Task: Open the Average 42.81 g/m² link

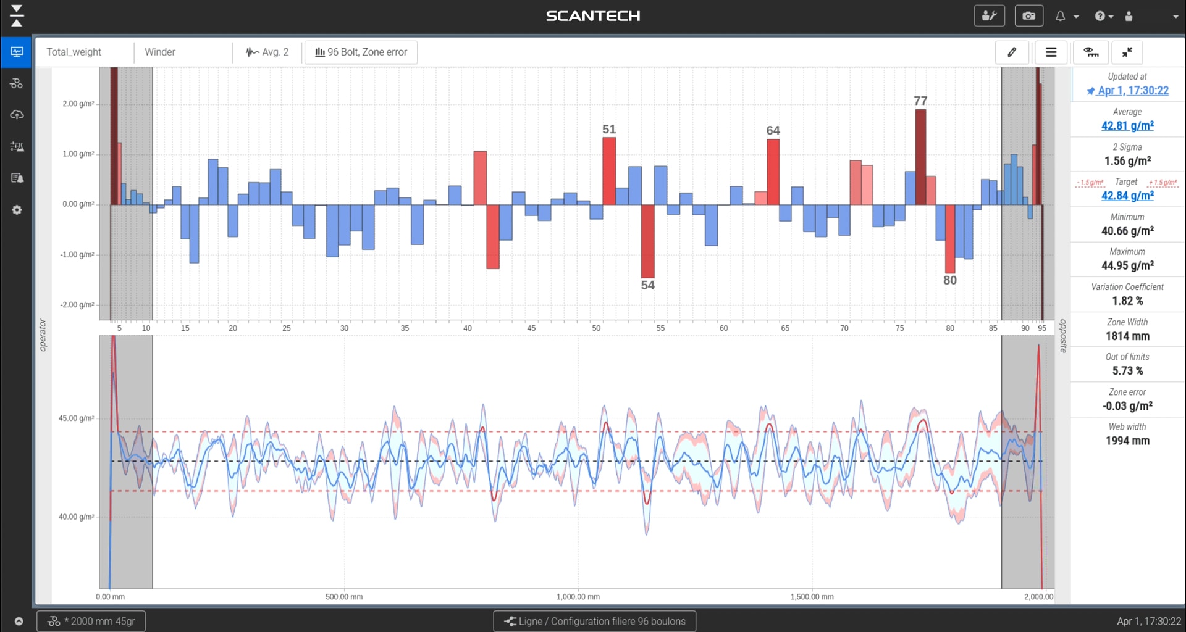Action: click(x=1127, y=126)
